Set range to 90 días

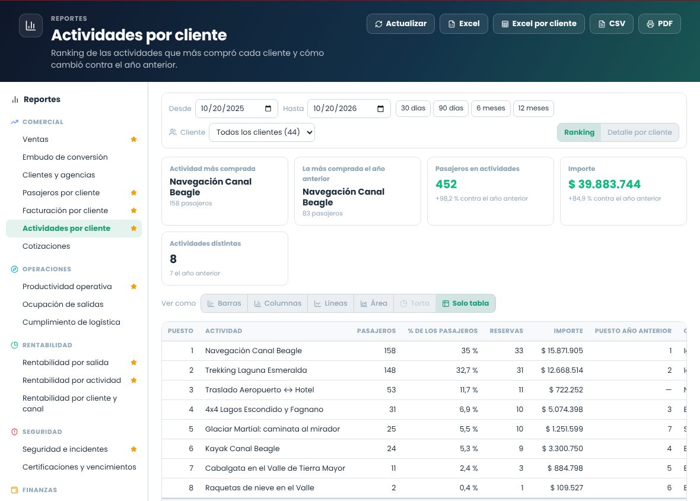coord(451,108)
